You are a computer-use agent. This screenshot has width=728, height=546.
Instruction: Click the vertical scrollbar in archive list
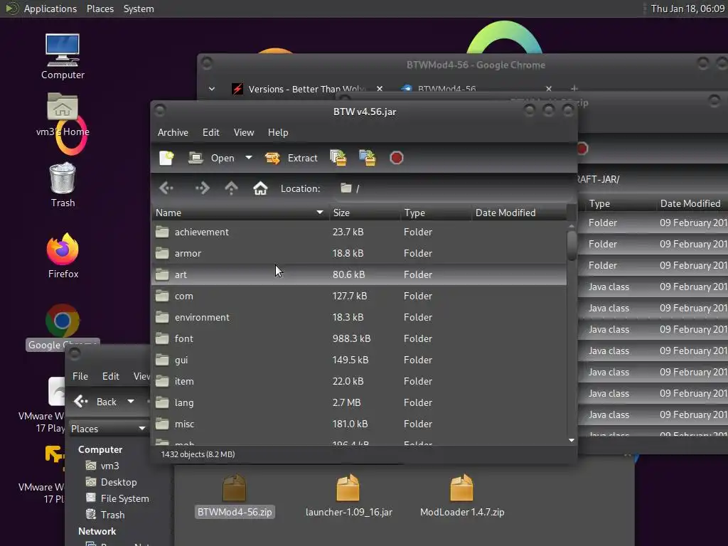(x=572, y=245)
